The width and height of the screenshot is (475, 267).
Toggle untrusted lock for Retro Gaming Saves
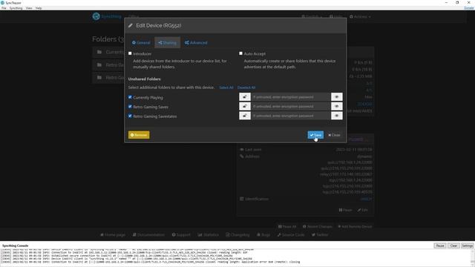pos(245,106)
